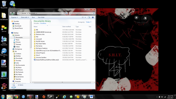Image resolution: width=176 pixels, height=99 pixels.
Task: Open address bar history dropdown arrow
Action: (64, 13)
